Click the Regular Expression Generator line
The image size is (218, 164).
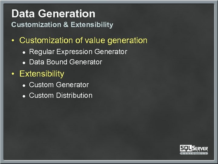click(78, 52)
